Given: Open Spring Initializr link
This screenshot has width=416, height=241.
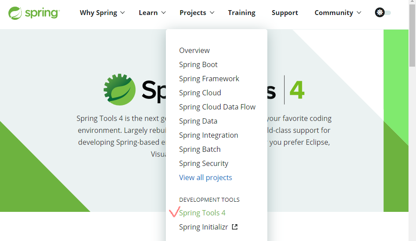Looking at the screenshot, I should click(x=203, y=227).
